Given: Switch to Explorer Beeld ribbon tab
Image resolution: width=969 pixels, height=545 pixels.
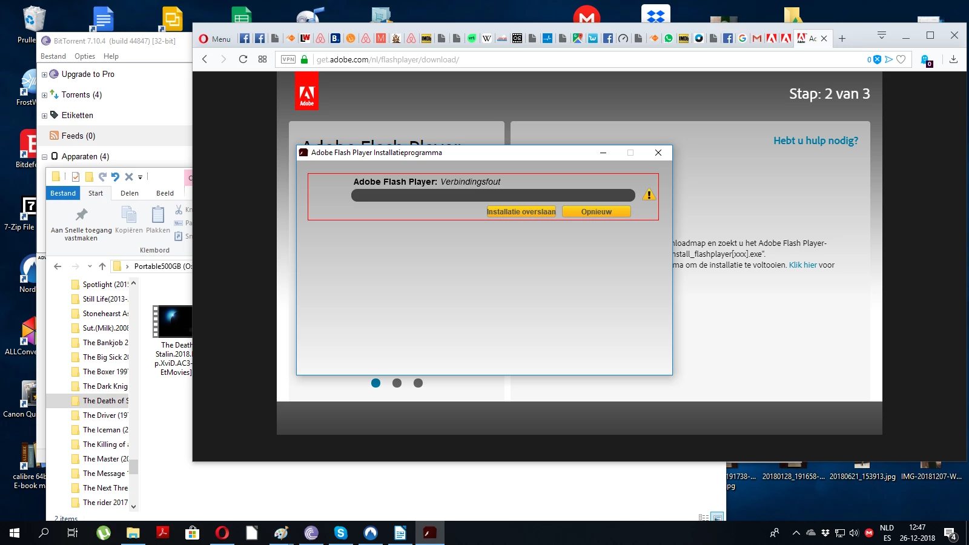Looking at the screenshot, I should point(165,193).
